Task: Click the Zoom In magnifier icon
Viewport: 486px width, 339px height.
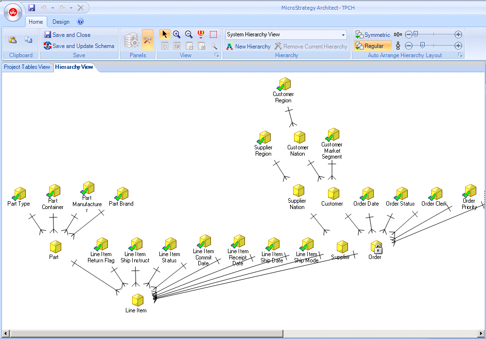Action: [x=177, y=34]
